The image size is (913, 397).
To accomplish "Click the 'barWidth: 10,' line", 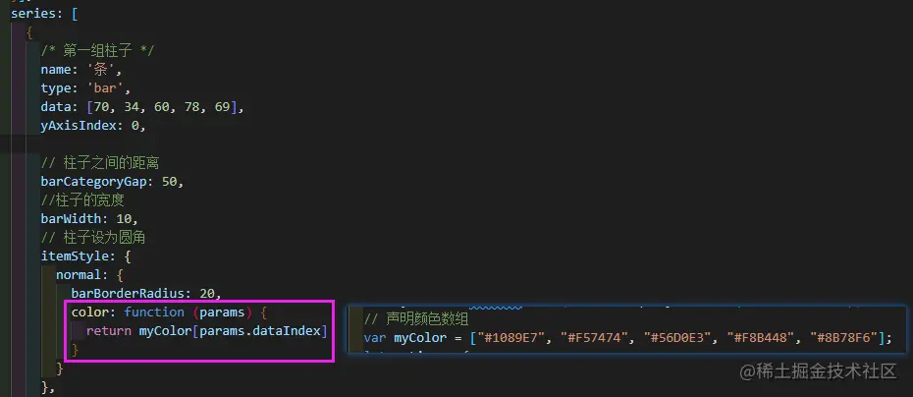I will (89, 218).
